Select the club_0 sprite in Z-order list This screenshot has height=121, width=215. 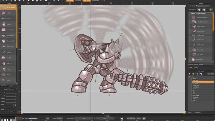tap(8, 19)
